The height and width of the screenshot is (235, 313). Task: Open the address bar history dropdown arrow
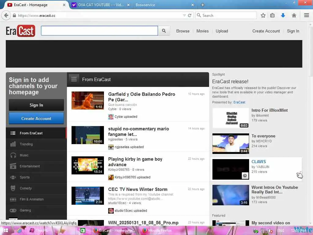point(184,15)
